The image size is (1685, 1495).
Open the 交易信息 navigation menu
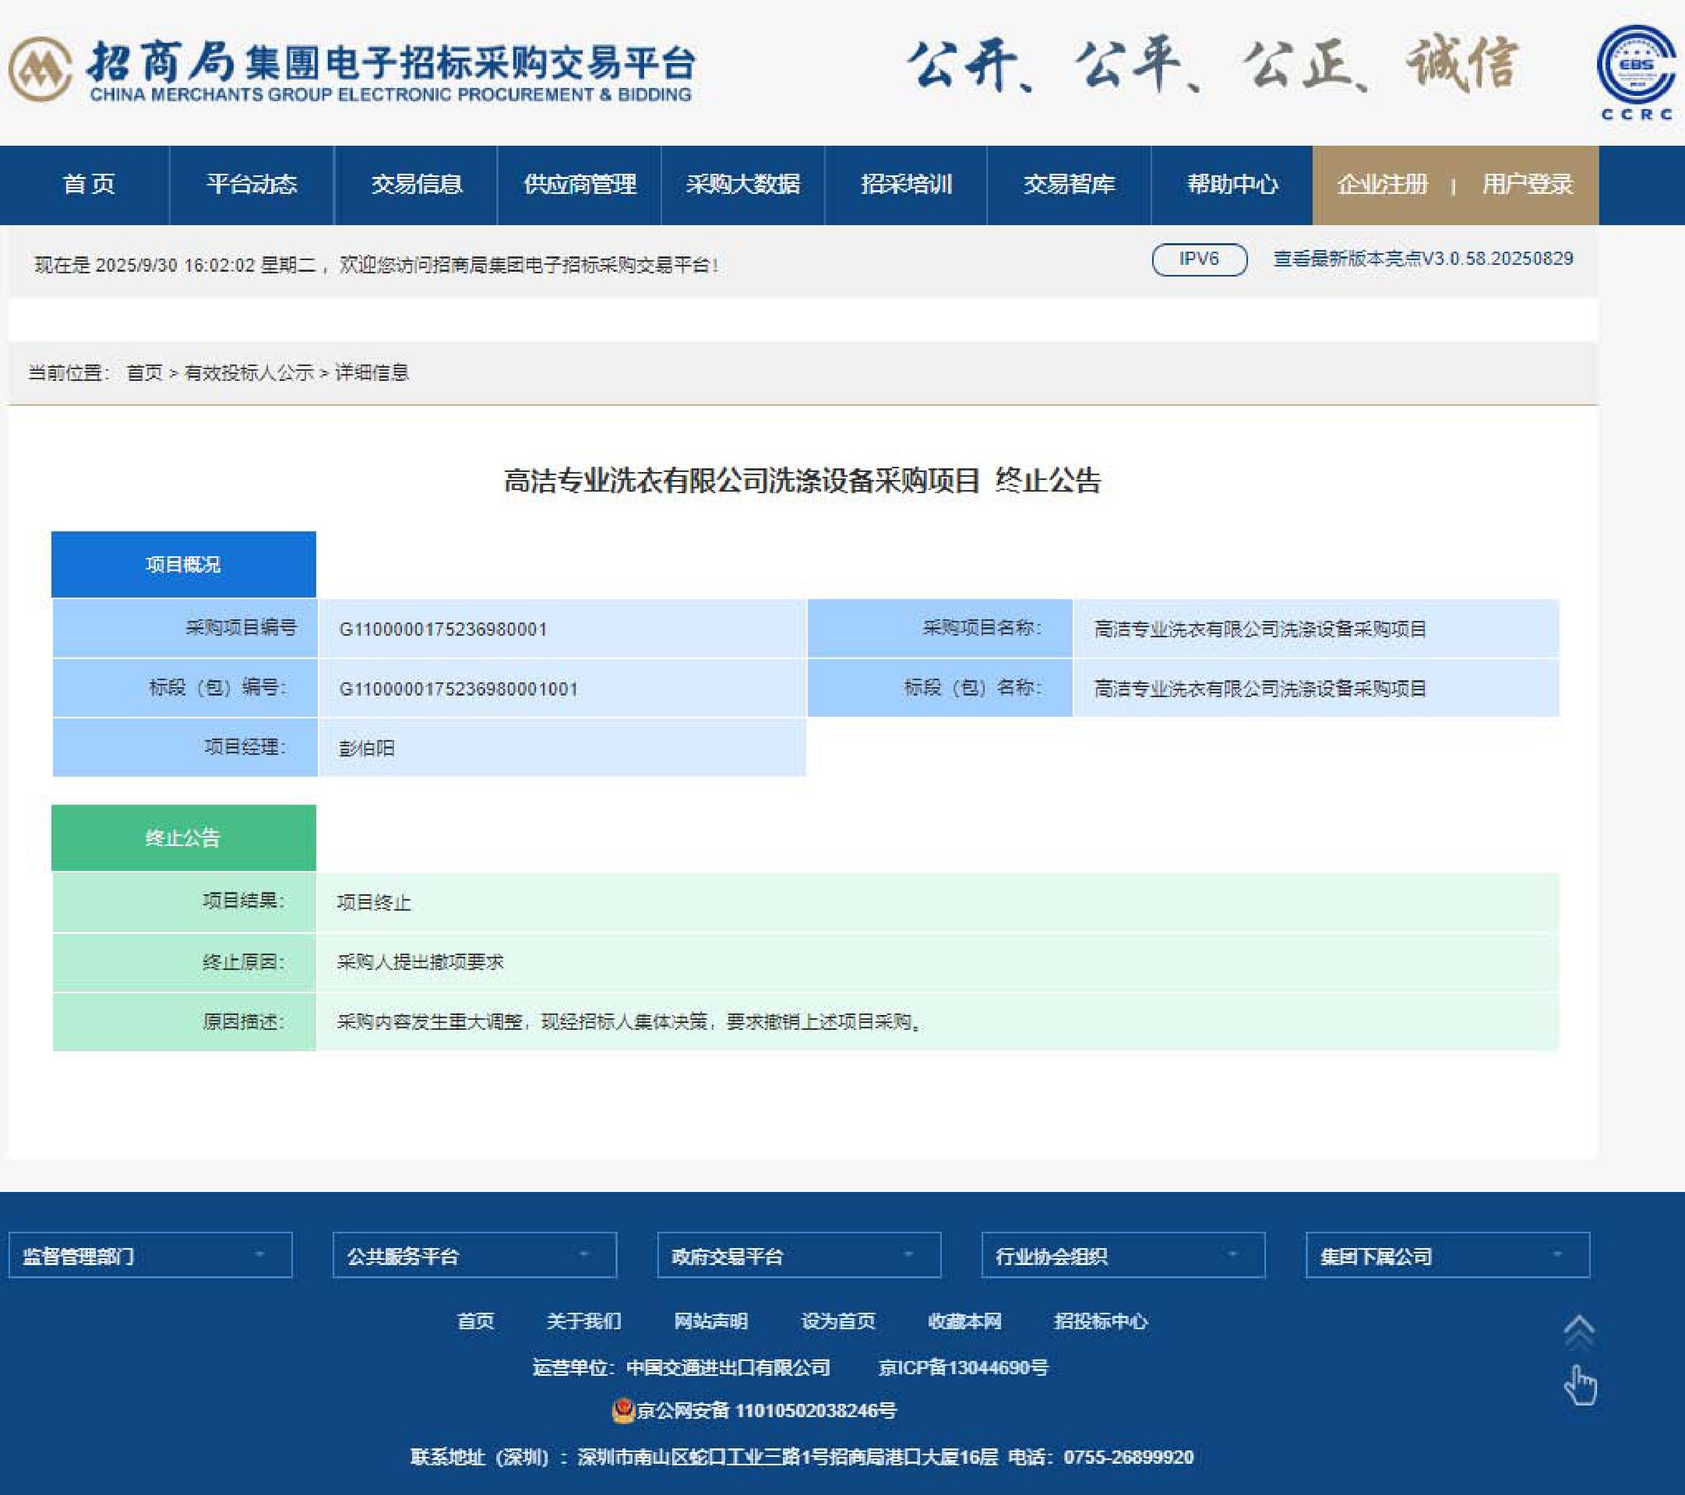(415, 185)
